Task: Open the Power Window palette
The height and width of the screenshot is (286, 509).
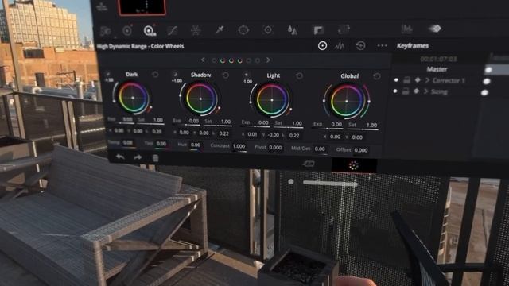Action: (x=243, y=30)
